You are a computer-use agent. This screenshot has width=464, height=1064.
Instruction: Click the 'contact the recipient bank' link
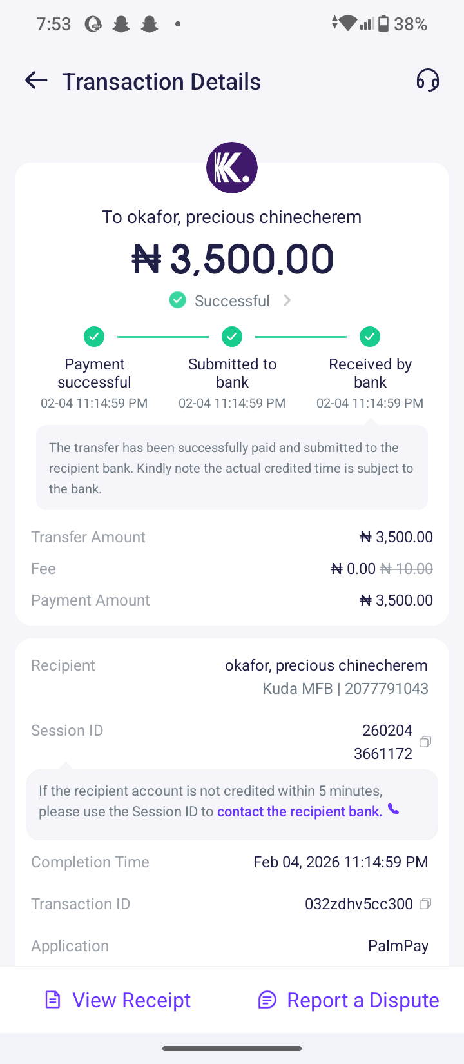pyautogui.click(x=300, y=811)
